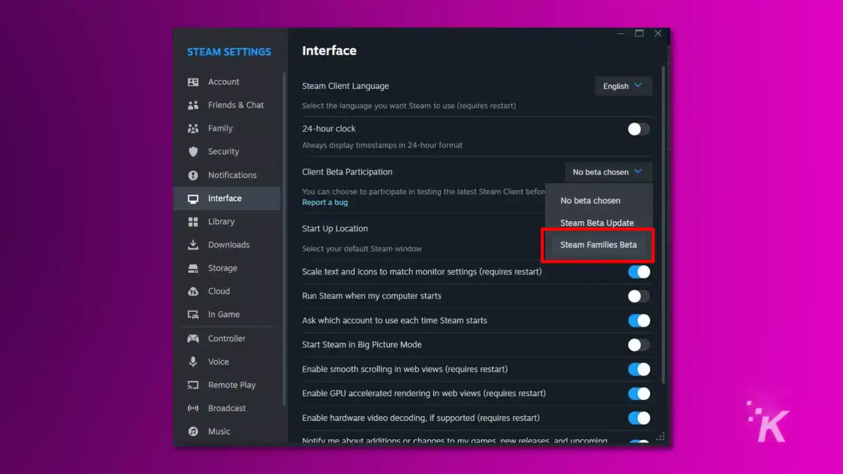Enable Run Steam when computer starts
The width and height of the screenshot is (843, 474).
(639, 296)
